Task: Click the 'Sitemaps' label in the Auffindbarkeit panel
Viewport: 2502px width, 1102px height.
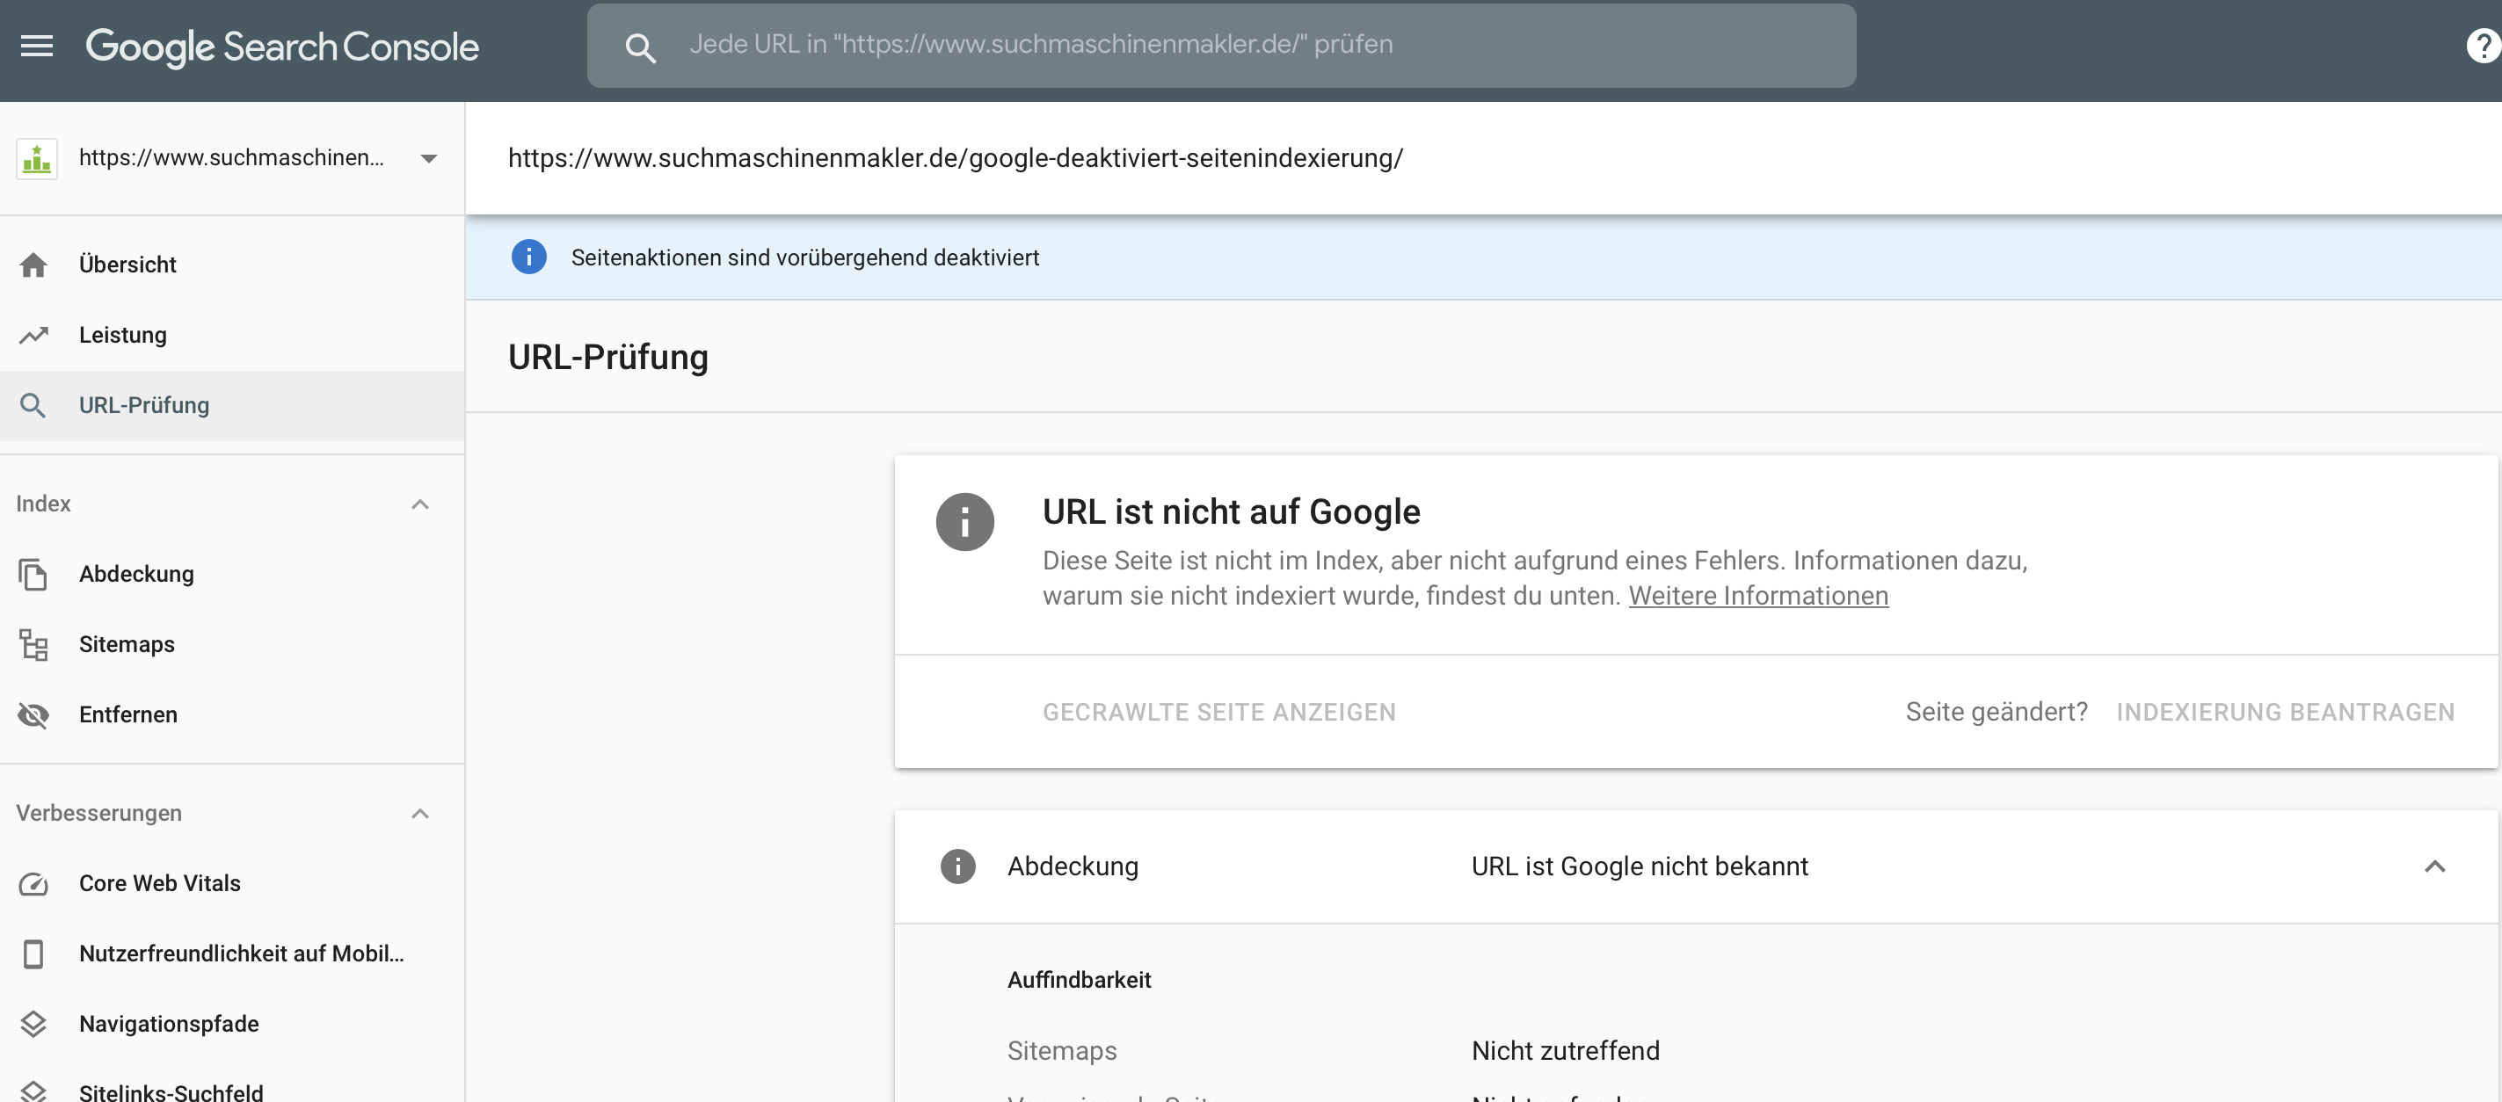Action: [1062, 1050]
